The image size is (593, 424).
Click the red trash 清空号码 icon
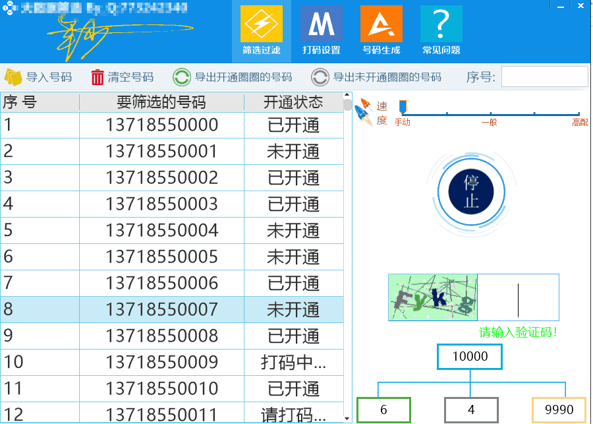point(98,77)
